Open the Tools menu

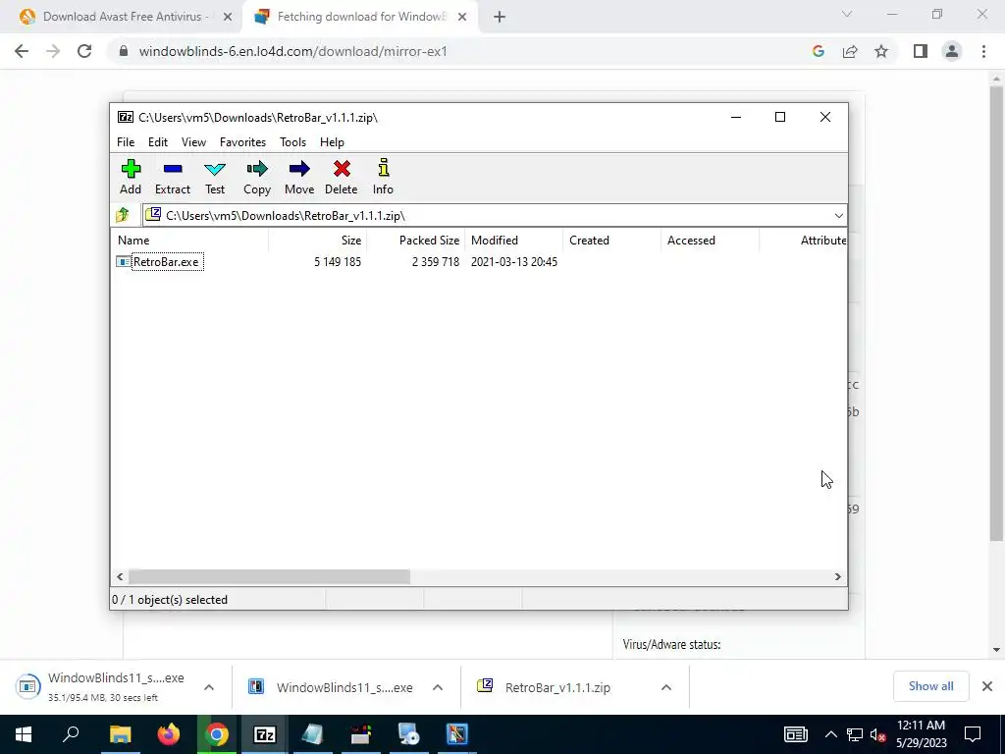(292, 142)
